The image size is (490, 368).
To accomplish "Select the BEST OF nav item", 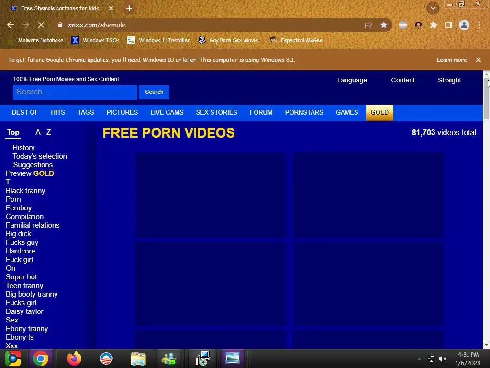I will pyautogui.click(x=25, y=112).
